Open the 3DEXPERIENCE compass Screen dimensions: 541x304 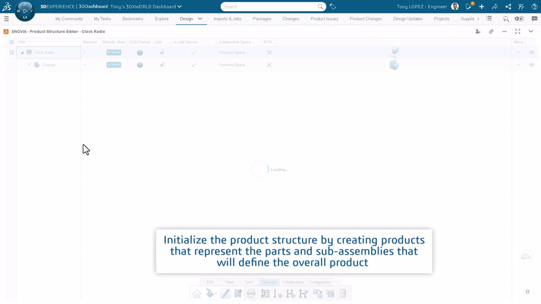point(25,11)
